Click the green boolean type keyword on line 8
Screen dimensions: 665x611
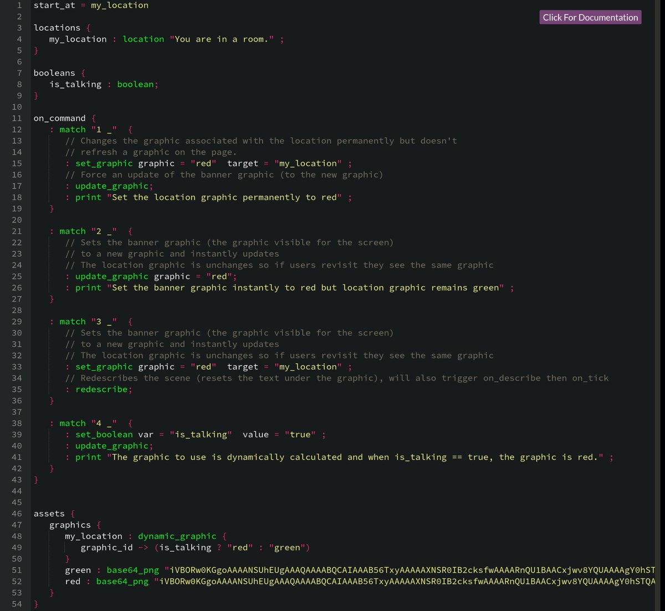click(136, 85)
